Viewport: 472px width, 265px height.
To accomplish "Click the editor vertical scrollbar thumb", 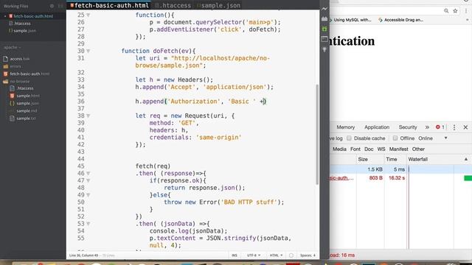I will point(317,134).
